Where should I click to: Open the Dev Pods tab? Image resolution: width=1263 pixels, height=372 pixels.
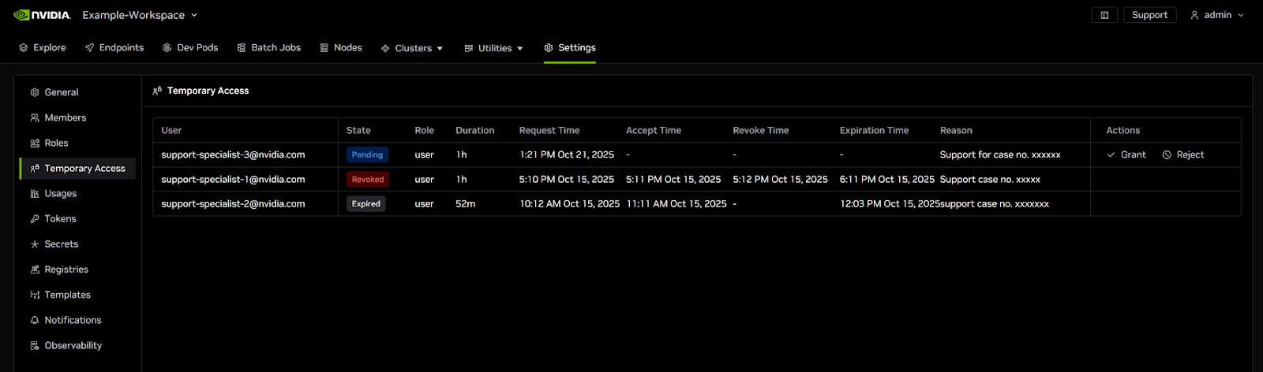point(190,48)
